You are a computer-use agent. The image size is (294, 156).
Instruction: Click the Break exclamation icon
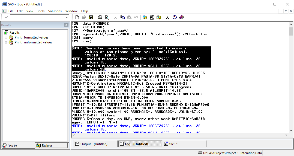[x=175, y=17]
